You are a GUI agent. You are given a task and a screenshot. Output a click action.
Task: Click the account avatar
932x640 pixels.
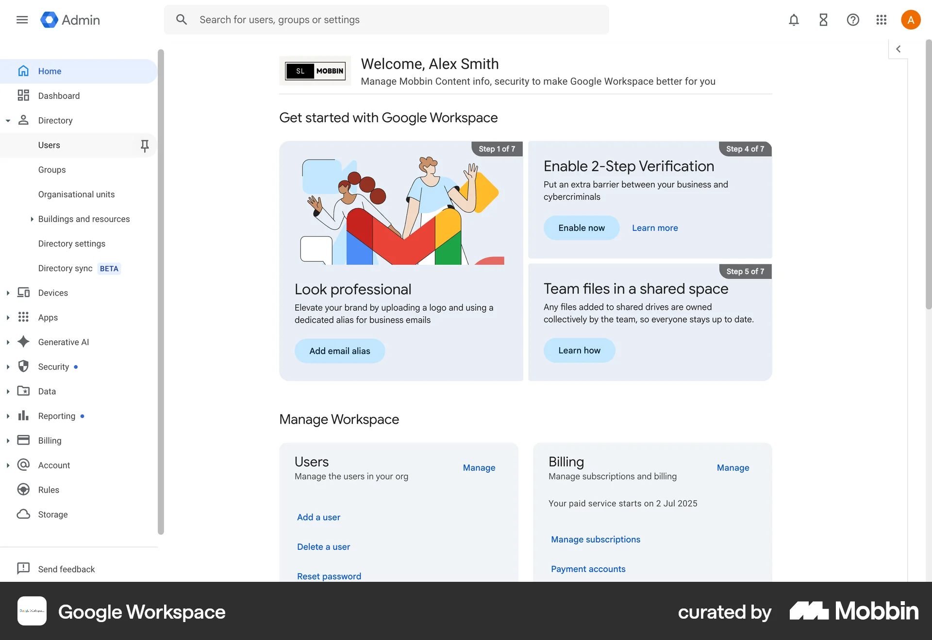coord(911,20)
